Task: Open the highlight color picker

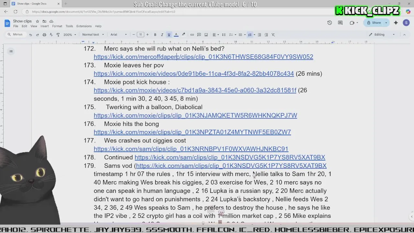Action: pyautogui.click(x=183, y=35)
